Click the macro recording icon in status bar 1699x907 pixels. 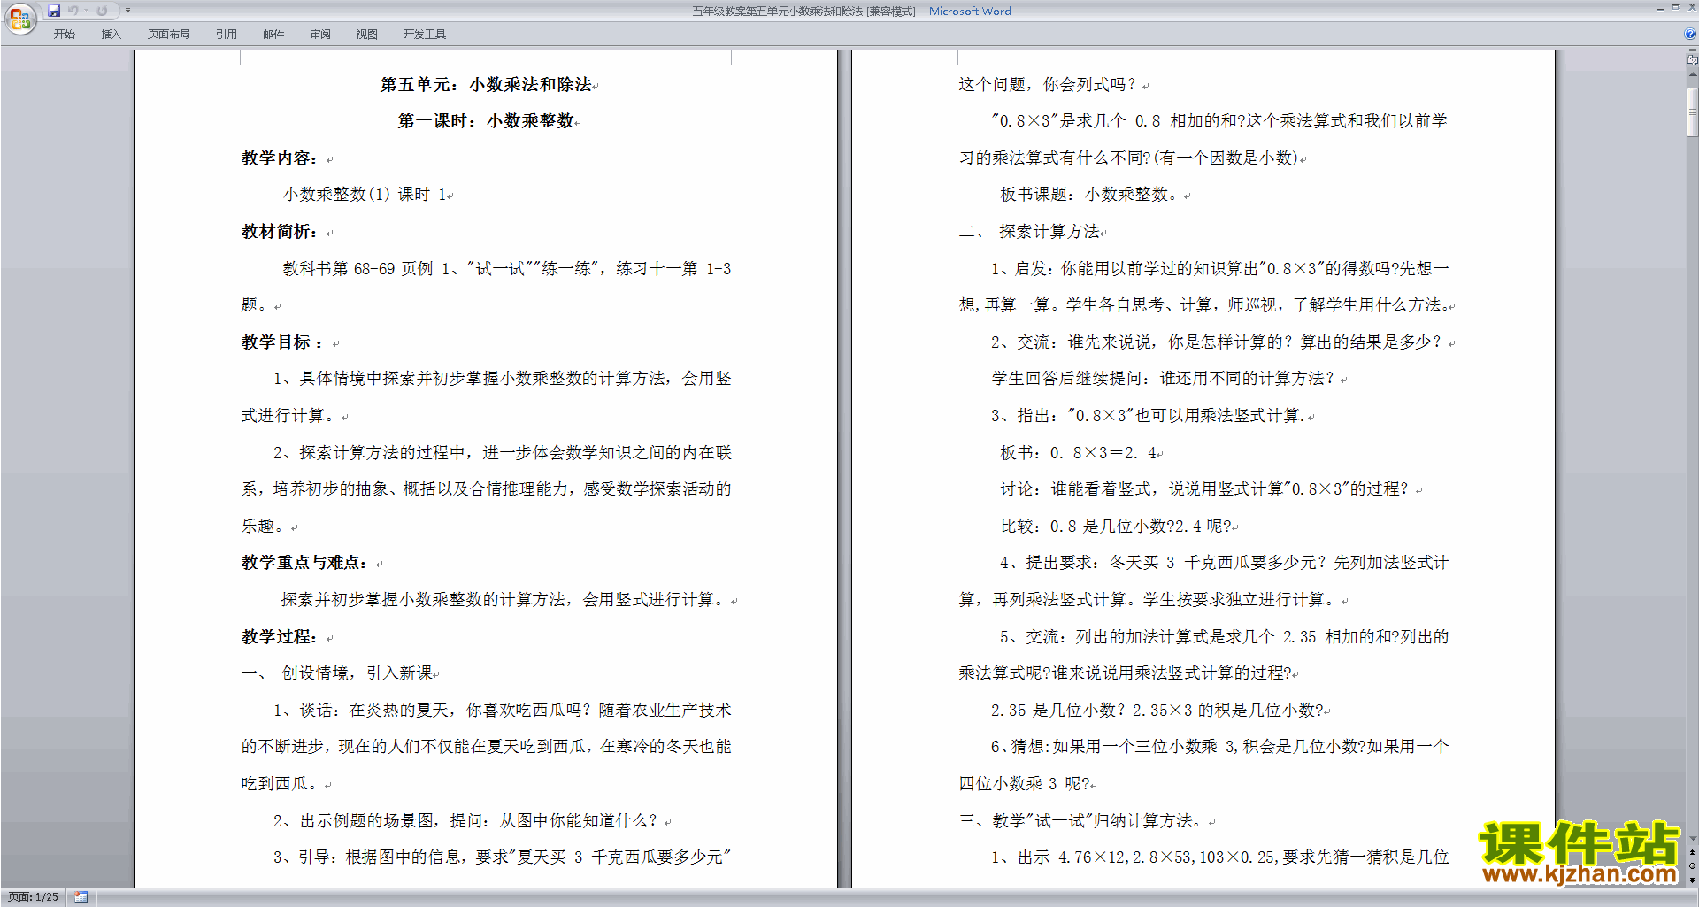[81, 896]
